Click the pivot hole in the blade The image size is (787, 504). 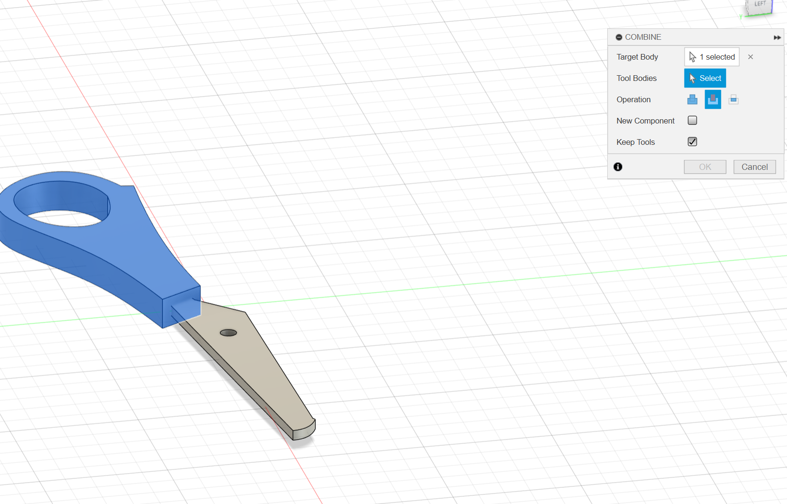pos(228,333)
